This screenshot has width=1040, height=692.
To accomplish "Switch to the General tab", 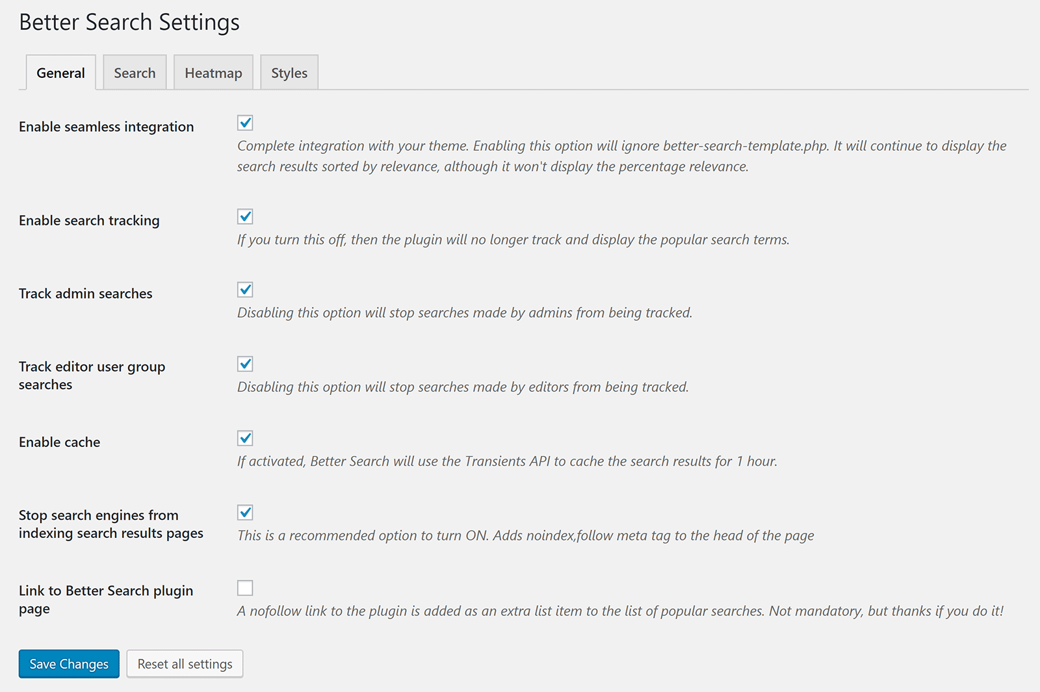I will point(60,73).
